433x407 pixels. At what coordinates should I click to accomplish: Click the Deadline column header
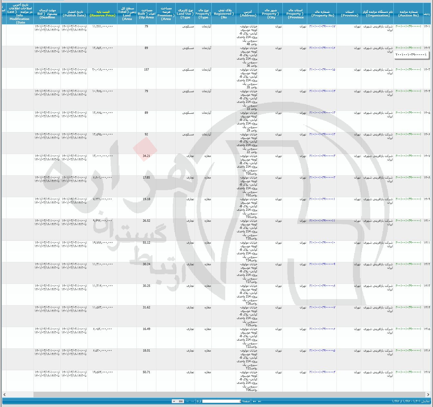[47, 14]
